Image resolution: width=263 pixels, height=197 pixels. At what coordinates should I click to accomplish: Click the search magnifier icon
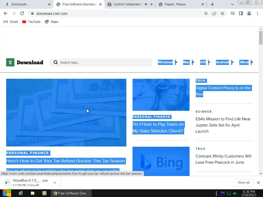click(x=56, y=63)
